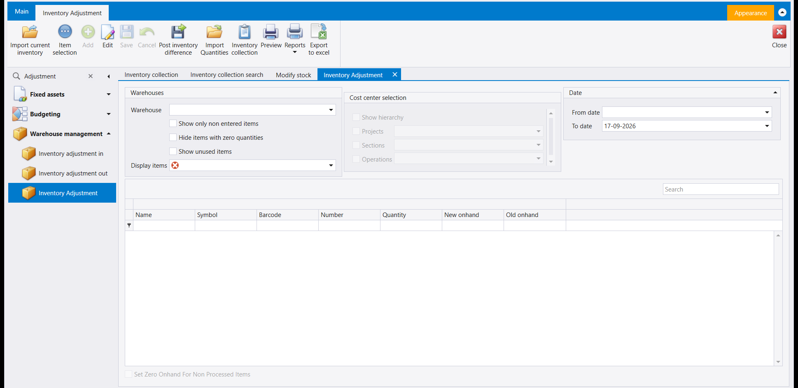Open the Warehouse dropdown
This screenshot has width=798, height=388.
click(331, 110)
